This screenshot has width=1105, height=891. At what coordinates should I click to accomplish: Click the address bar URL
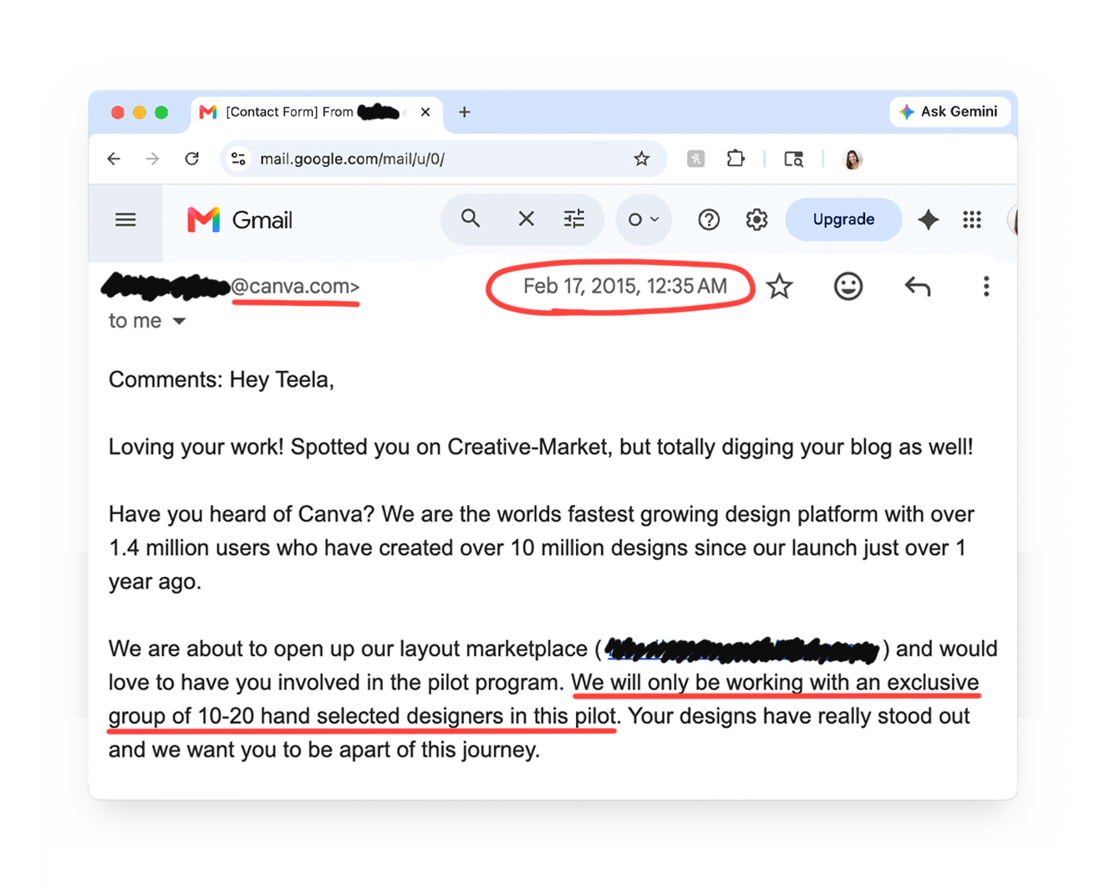click(352, 159)
